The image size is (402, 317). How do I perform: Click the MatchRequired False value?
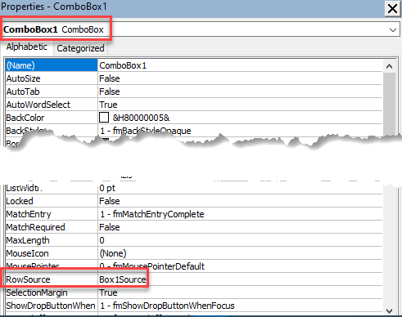pyautogui.click(x=240, y=227)
